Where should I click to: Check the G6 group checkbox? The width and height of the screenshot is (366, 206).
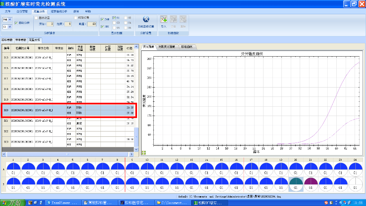[x=126, y=28]
